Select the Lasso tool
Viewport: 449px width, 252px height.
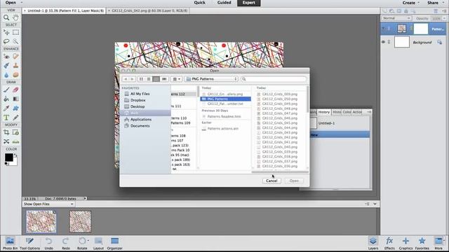[6, 41]
